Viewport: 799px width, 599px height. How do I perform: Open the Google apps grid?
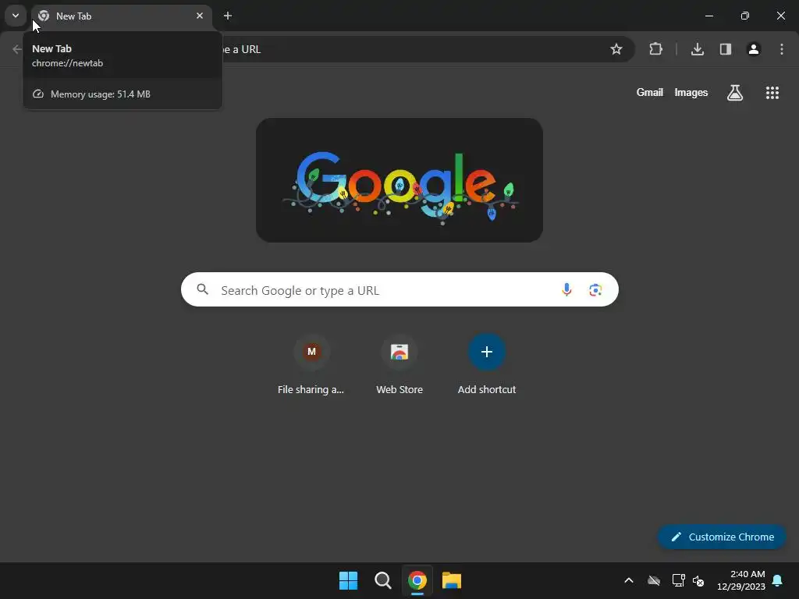pos(772,92)
